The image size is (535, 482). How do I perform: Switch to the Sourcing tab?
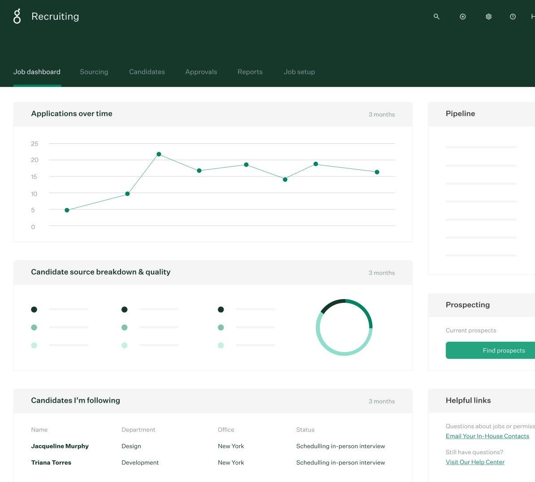click(x=94, y=72)
